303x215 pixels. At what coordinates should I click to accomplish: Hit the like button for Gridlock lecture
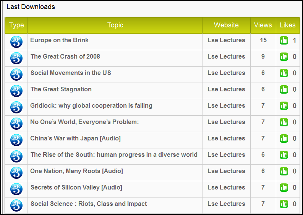tap(284, 106)
